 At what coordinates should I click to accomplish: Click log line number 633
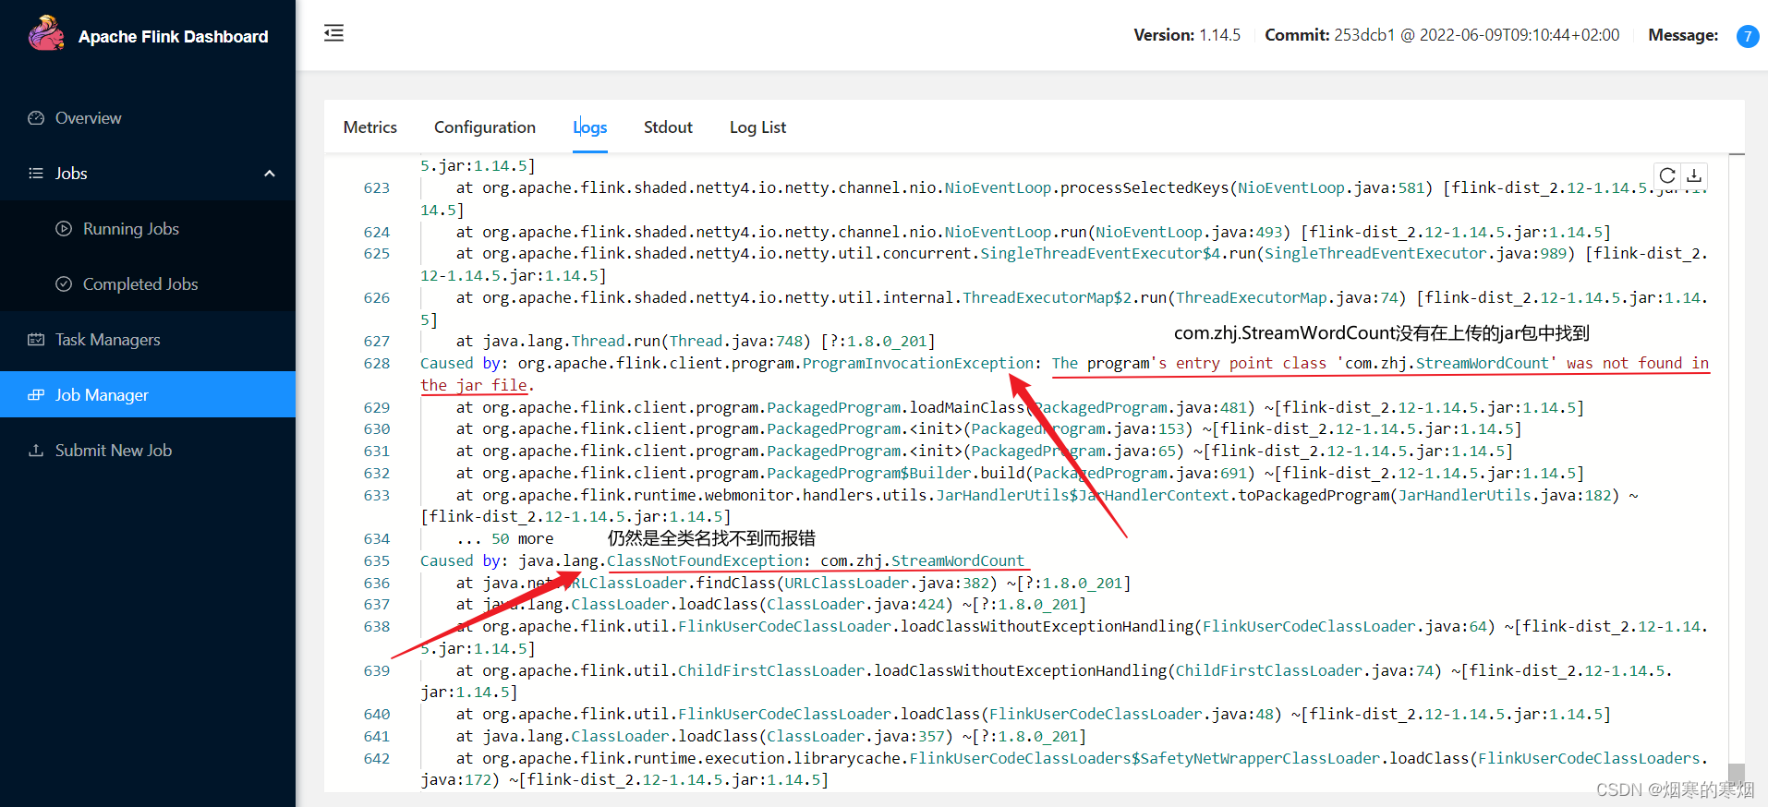pos(377,496)
